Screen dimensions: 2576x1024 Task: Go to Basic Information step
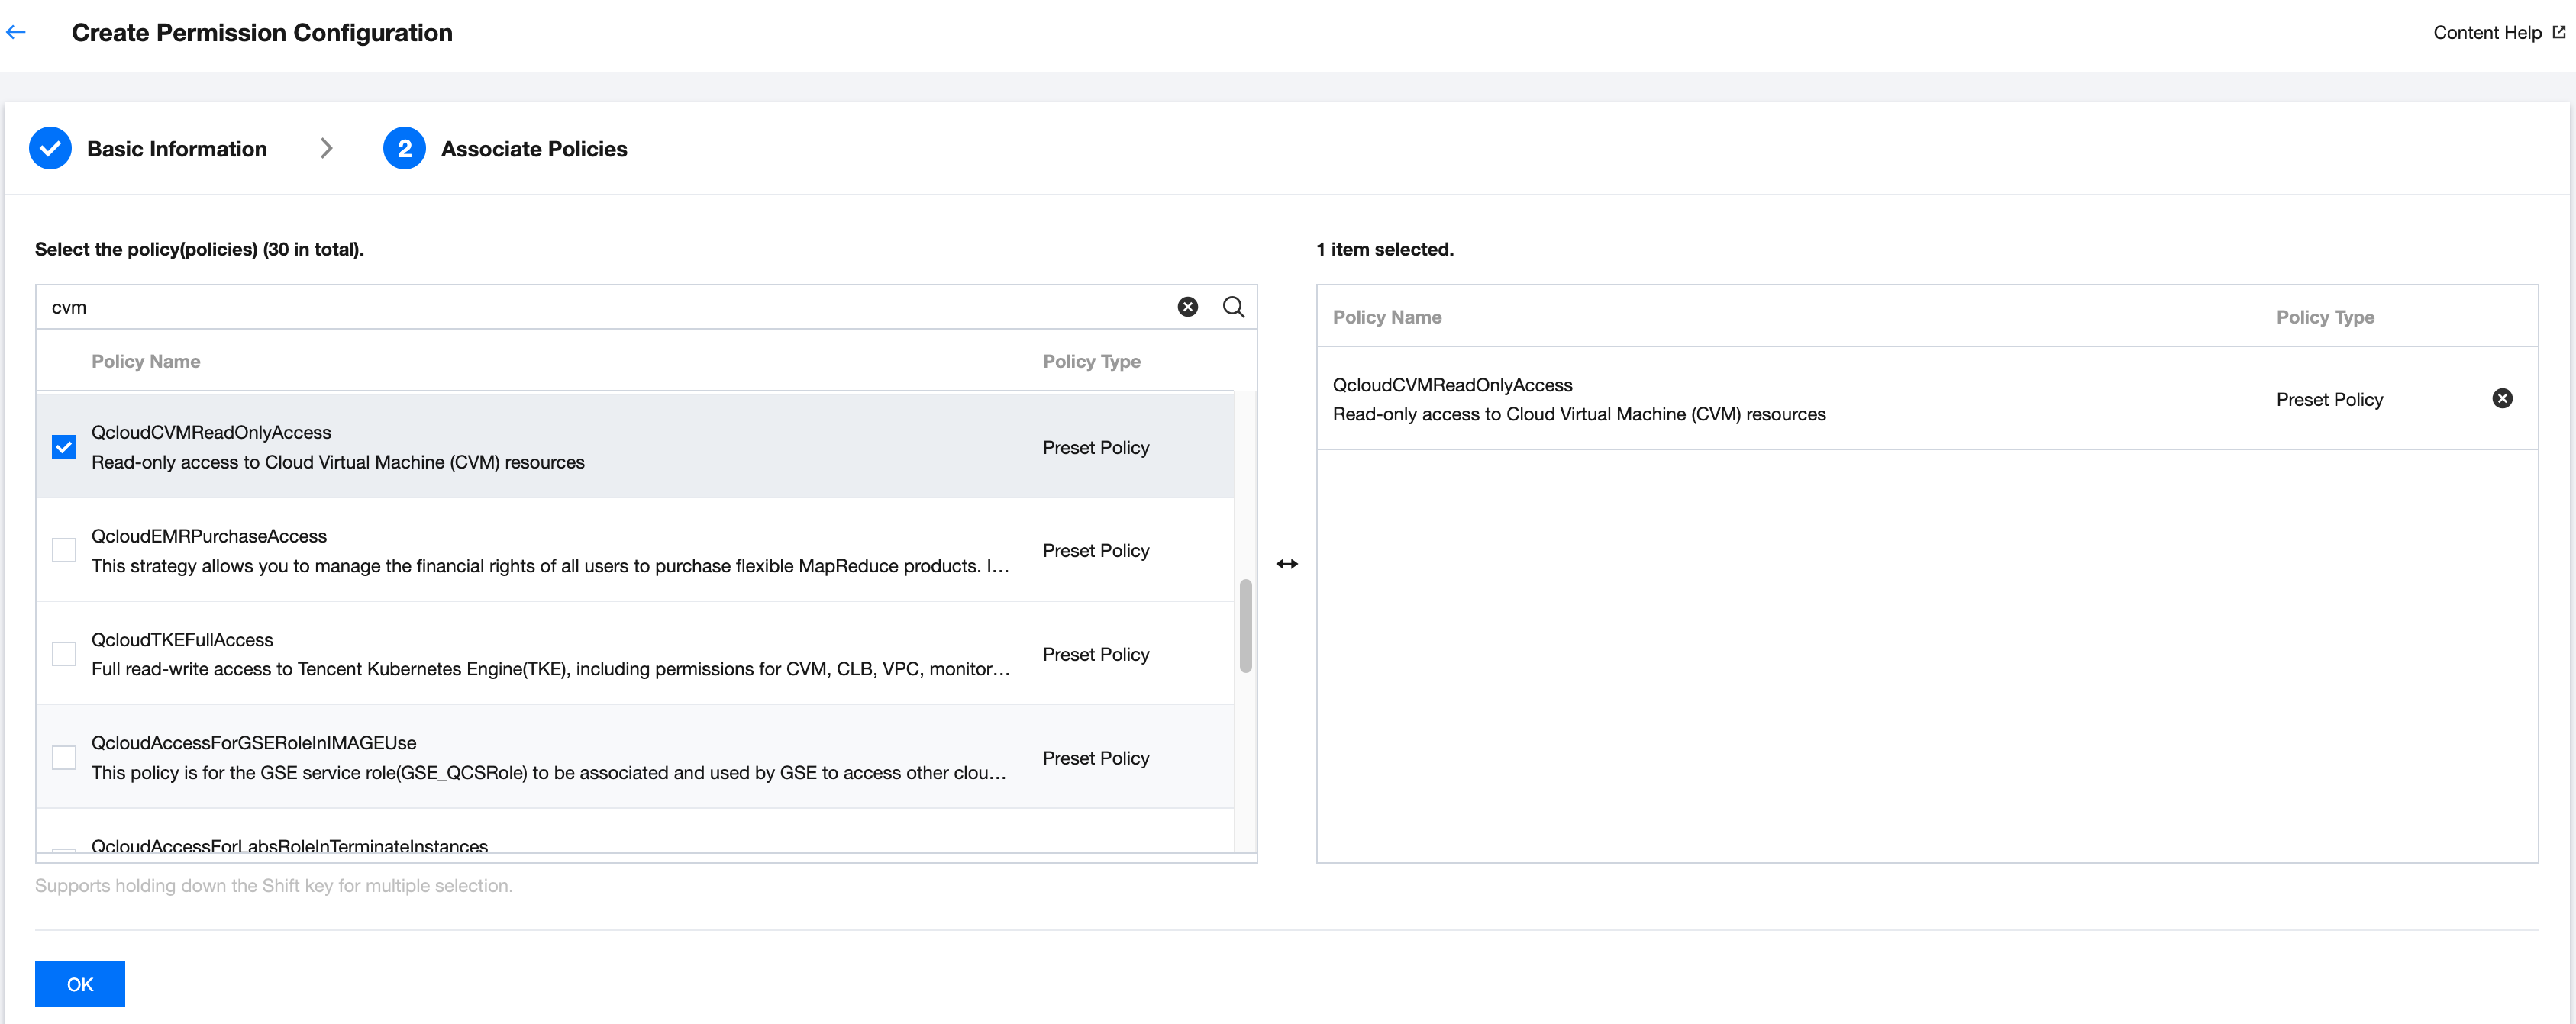click(177, 149)
